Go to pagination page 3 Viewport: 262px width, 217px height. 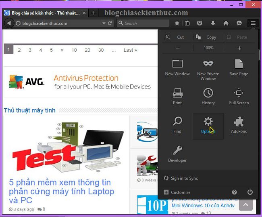30,50
